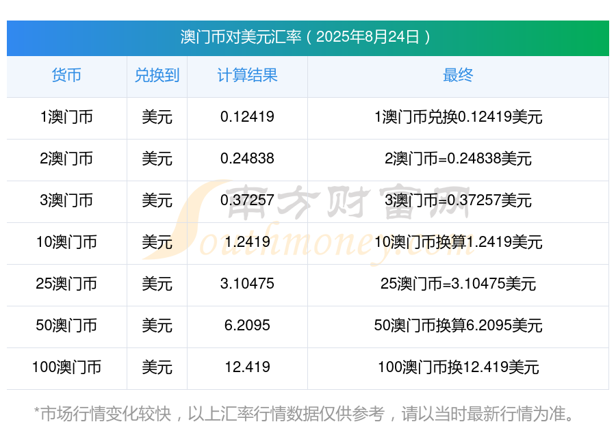This screenshot has width=616, height=435.
Task: Click the value 12.419 in 计算结果 column
Action: click(247, 367)
